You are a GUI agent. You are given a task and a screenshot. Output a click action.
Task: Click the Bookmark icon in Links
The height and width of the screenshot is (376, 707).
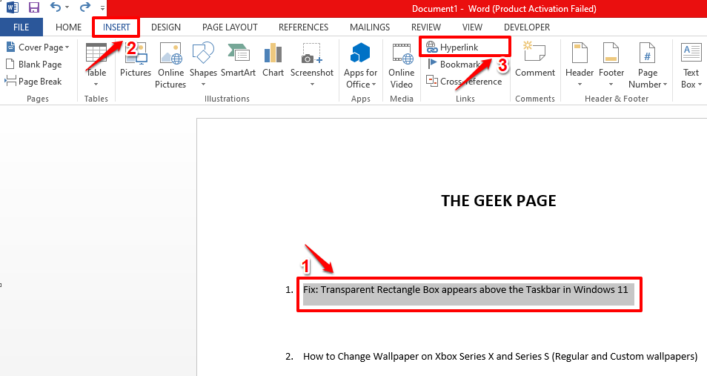(x=432, y=64)
